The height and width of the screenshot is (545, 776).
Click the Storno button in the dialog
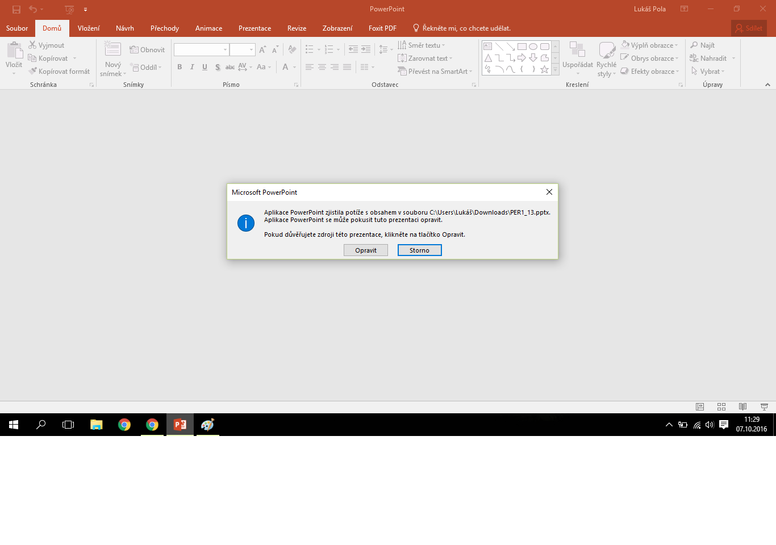click(420, 250)
